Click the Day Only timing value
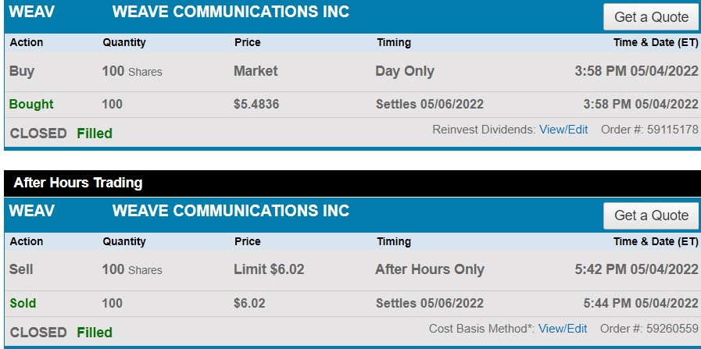The height and width of the screenshot is (349, 701). (x=405, y=71)
